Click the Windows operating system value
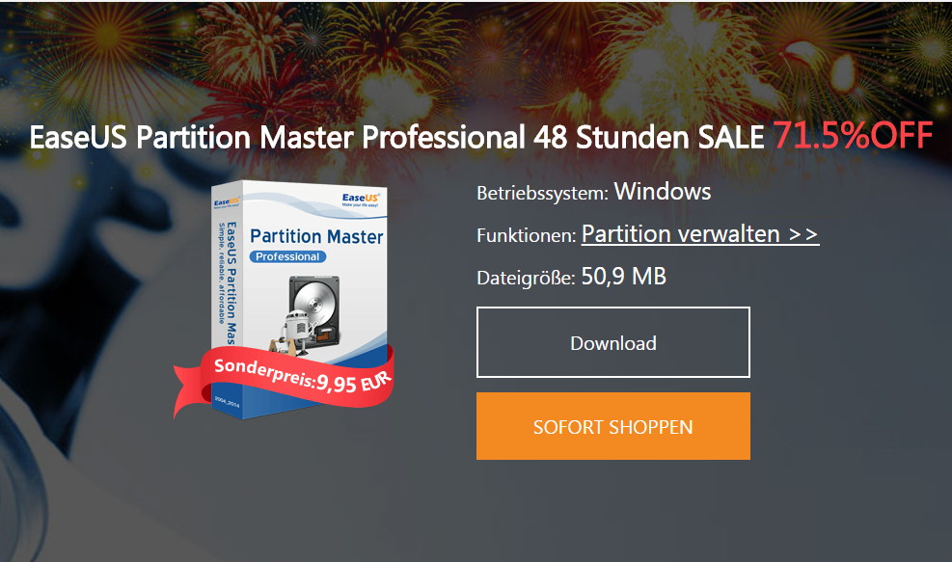 663,192
